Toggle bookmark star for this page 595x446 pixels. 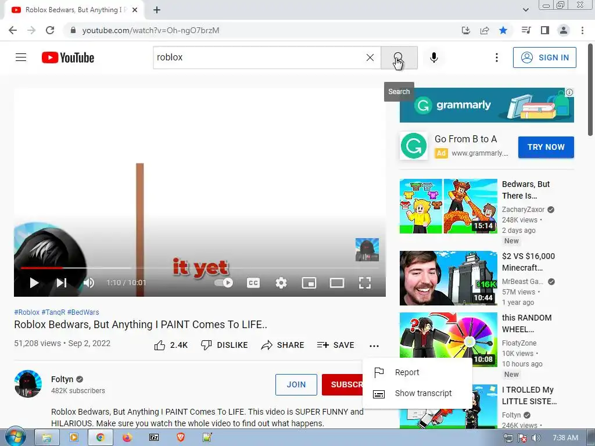click(x=503, y=30)
